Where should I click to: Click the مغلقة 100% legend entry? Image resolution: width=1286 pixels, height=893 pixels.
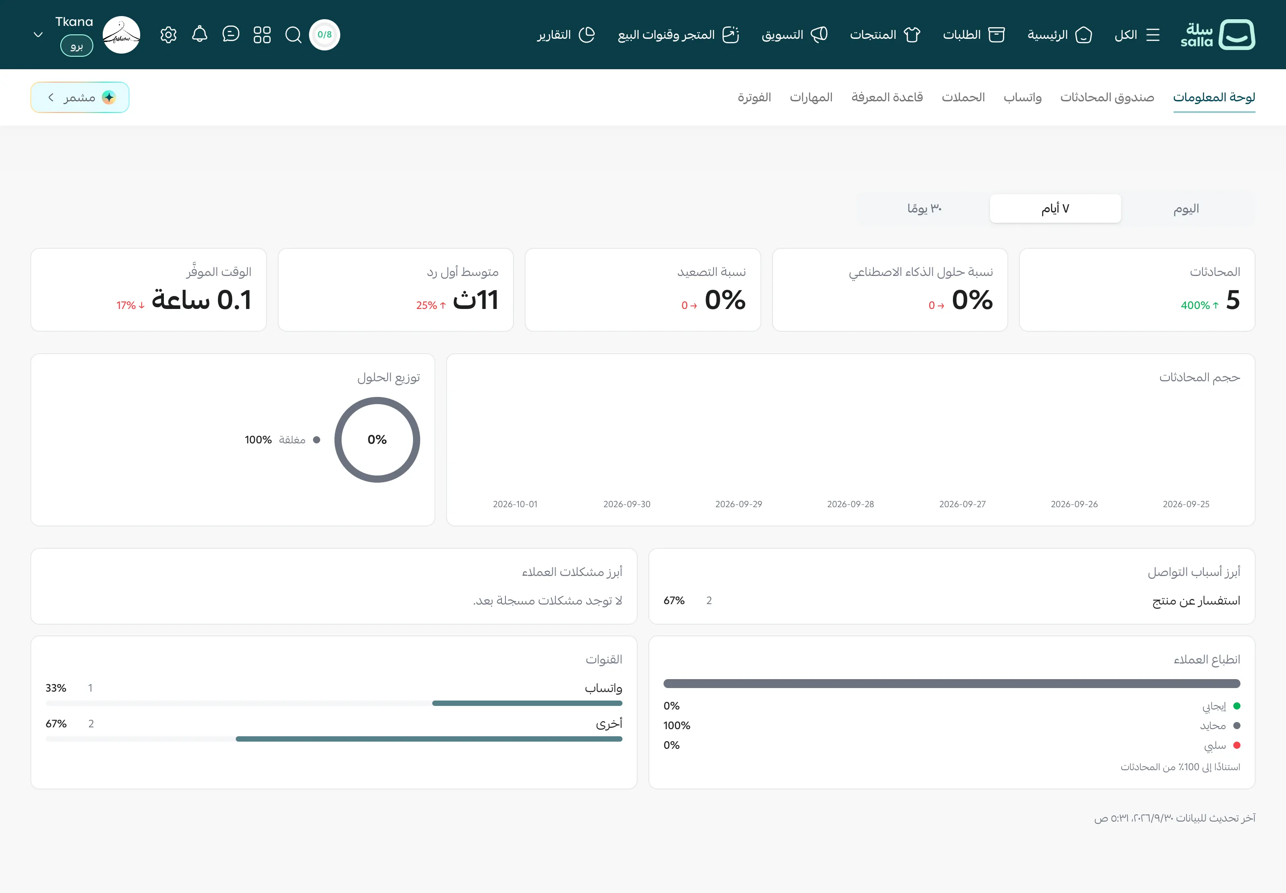(x=283, y=440)
